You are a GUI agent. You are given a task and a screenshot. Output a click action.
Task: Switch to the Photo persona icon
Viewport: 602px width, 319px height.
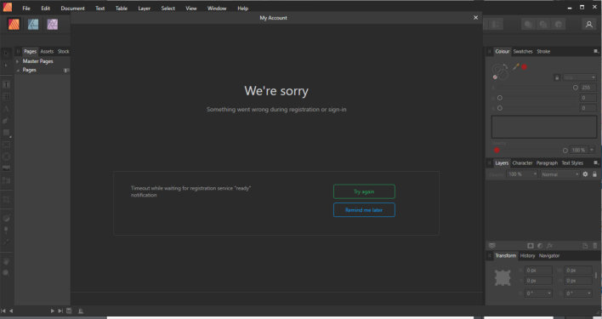52,25
